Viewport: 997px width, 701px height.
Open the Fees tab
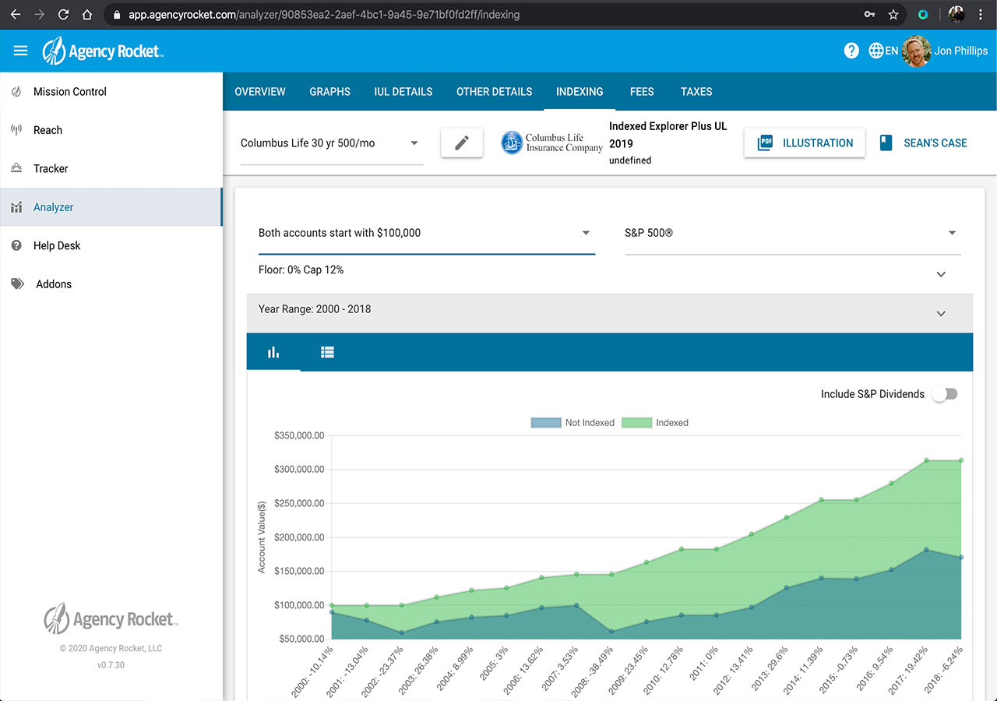pos(642,92)
